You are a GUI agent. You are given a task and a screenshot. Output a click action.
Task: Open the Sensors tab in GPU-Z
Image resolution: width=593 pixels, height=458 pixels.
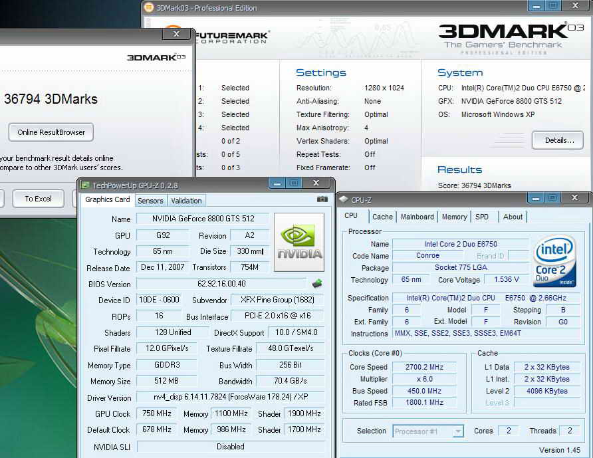[x=150, y=201]
